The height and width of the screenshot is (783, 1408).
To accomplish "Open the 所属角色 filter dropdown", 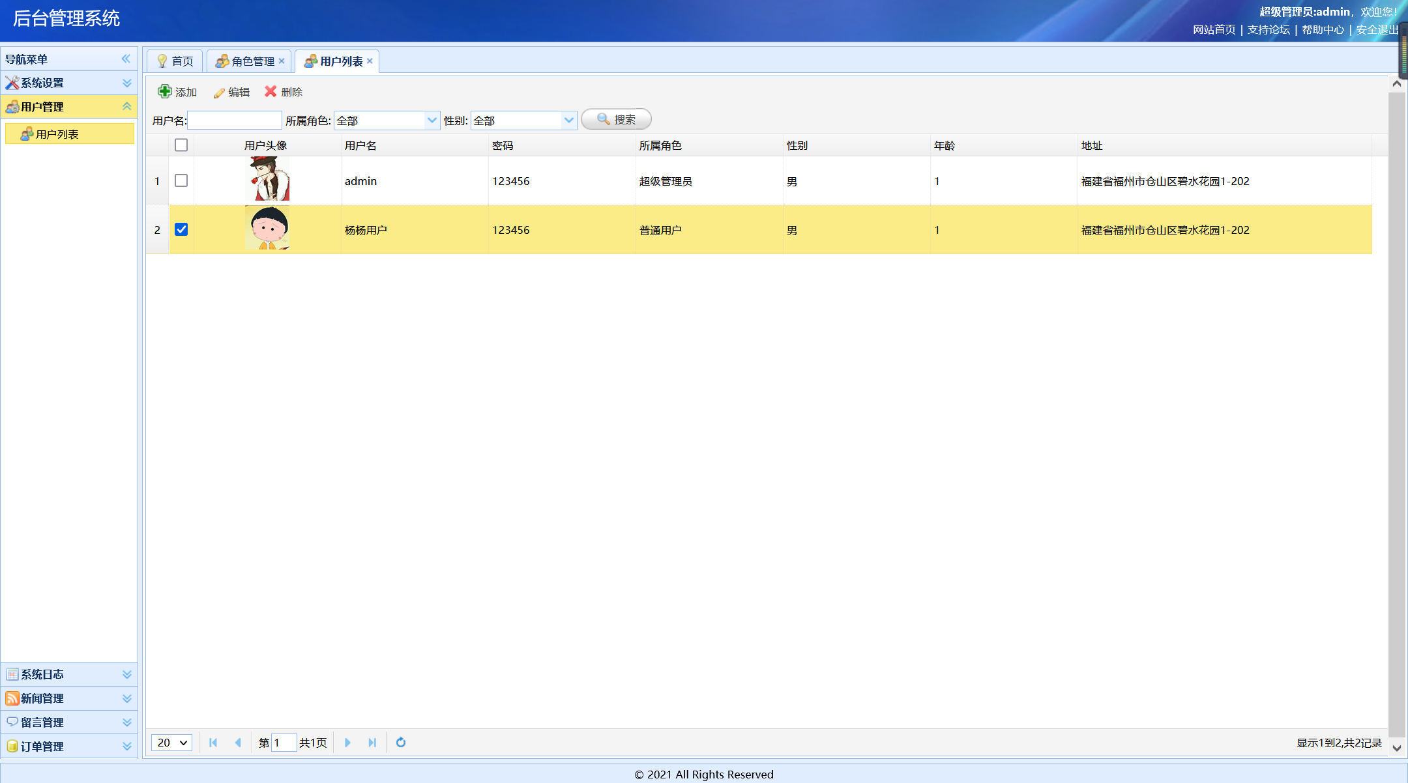I will pyautogui.click(x=432, y=120).
